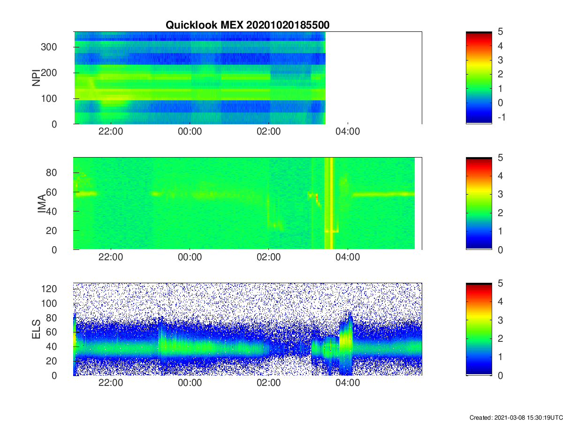Screen dimensions: 563x422
Task: Click the "04:00" tick under the ELS plot
Action: tap(348, 383)
